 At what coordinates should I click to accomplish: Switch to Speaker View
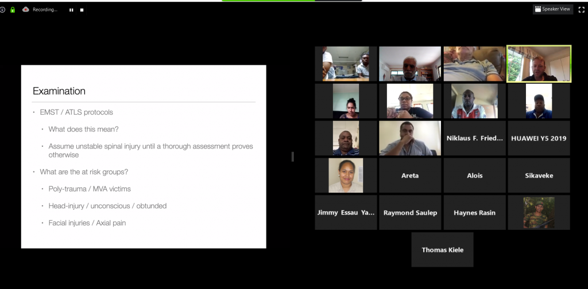click(553, 9)
